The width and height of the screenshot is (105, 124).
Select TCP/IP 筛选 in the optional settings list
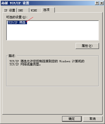pos(17,22)
